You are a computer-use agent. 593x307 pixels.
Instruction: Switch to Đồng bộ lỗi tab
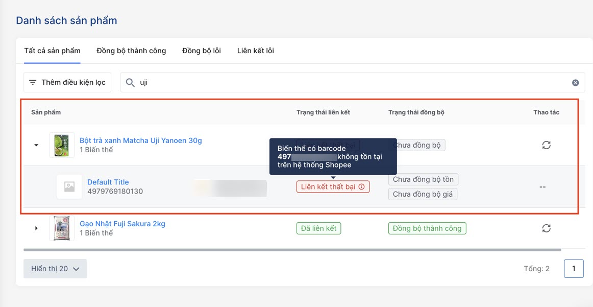tap(202, 51)
